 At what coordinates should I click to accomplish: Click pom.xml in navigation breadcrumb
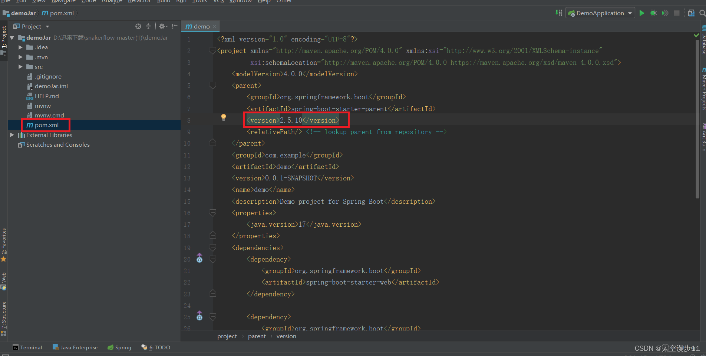58,13
